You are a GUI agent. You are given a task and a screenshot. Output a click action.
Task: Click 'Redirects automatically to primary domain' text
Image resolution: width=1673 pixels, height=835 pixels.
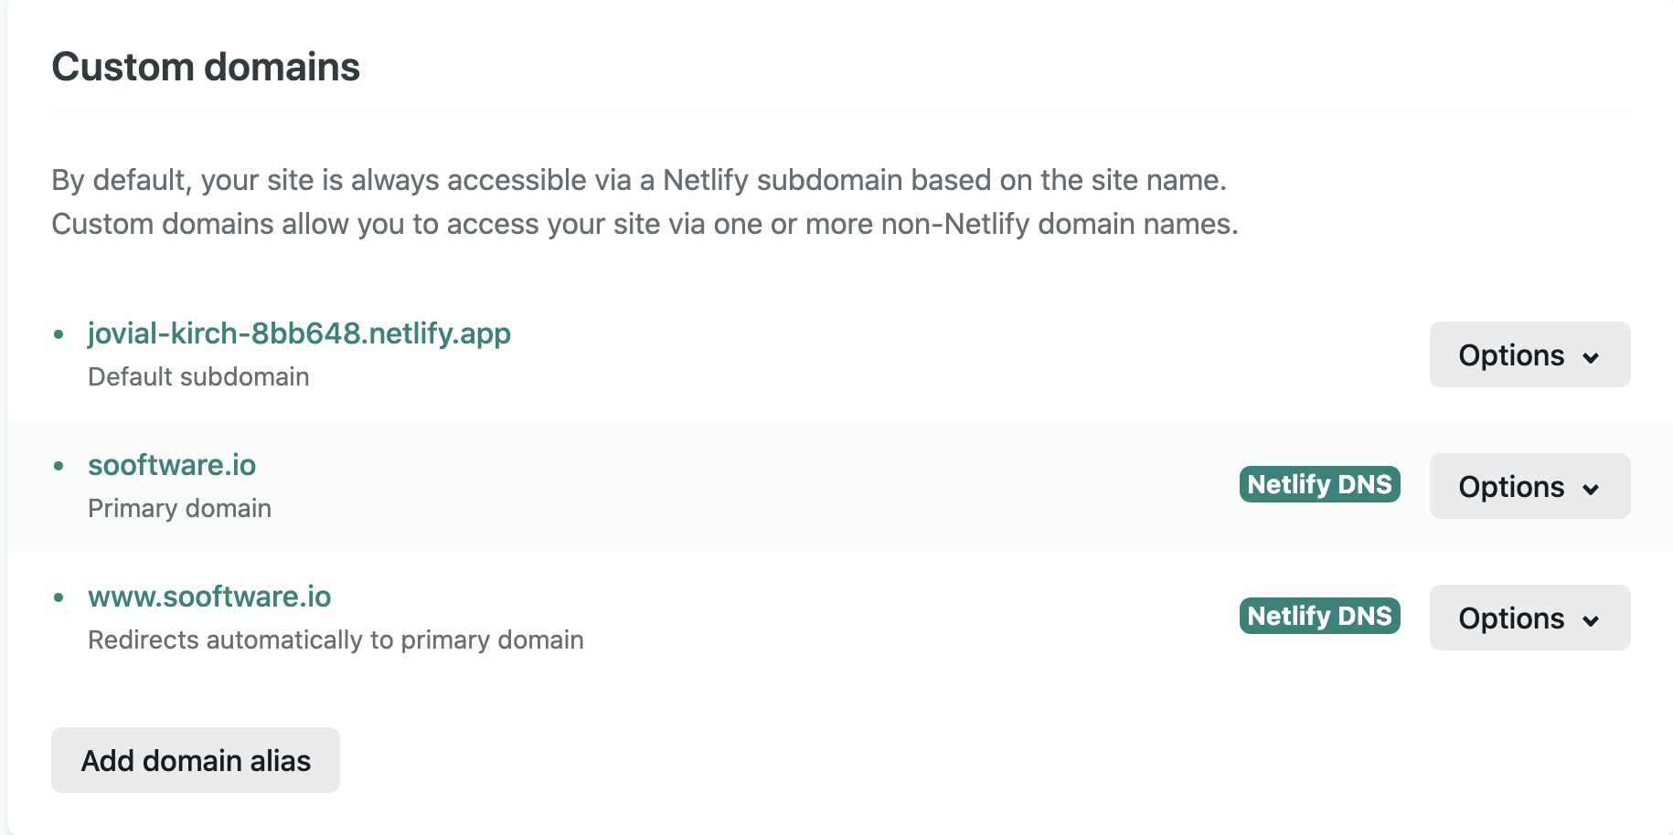336,639
